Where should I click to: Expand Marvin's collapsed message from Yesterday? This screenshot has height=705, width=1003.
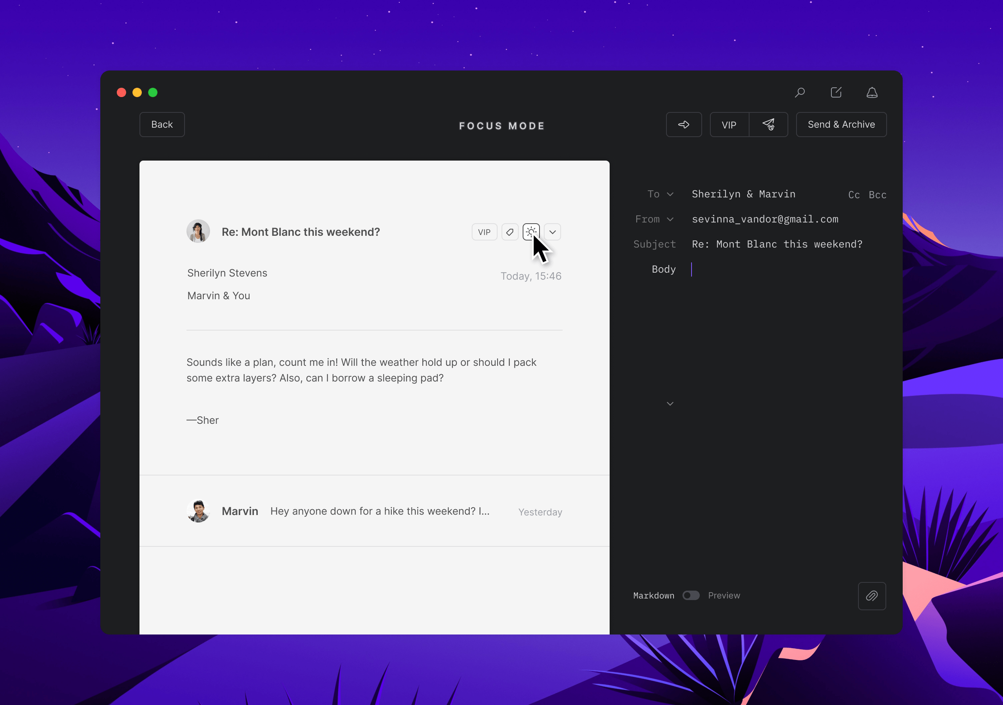pyautogui.click(x=375, y=511)
